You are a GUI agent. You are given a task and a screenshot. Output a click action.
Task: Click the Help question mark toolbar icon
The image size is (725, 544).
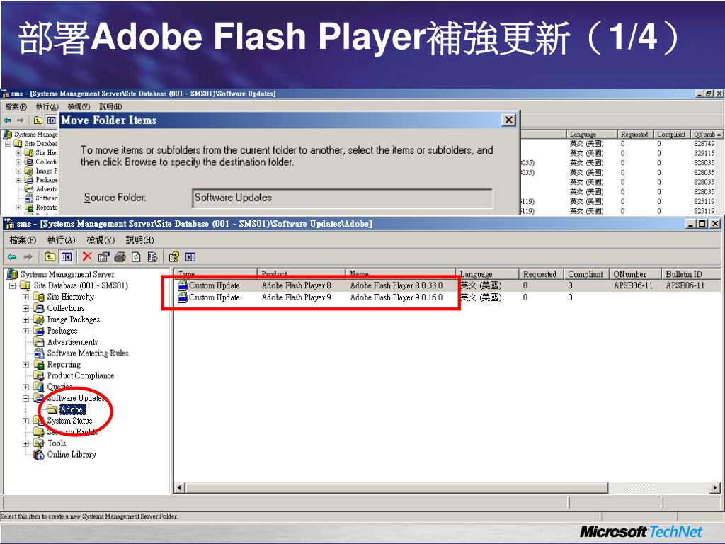[174, 256]
